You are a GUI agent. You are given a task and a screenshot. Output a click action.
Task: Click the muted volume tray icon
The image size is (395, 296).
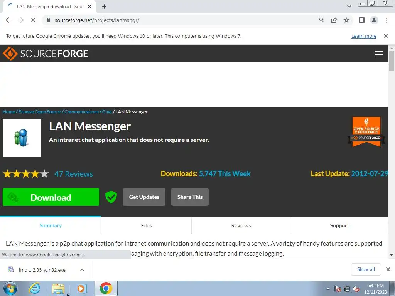point(356,289)
